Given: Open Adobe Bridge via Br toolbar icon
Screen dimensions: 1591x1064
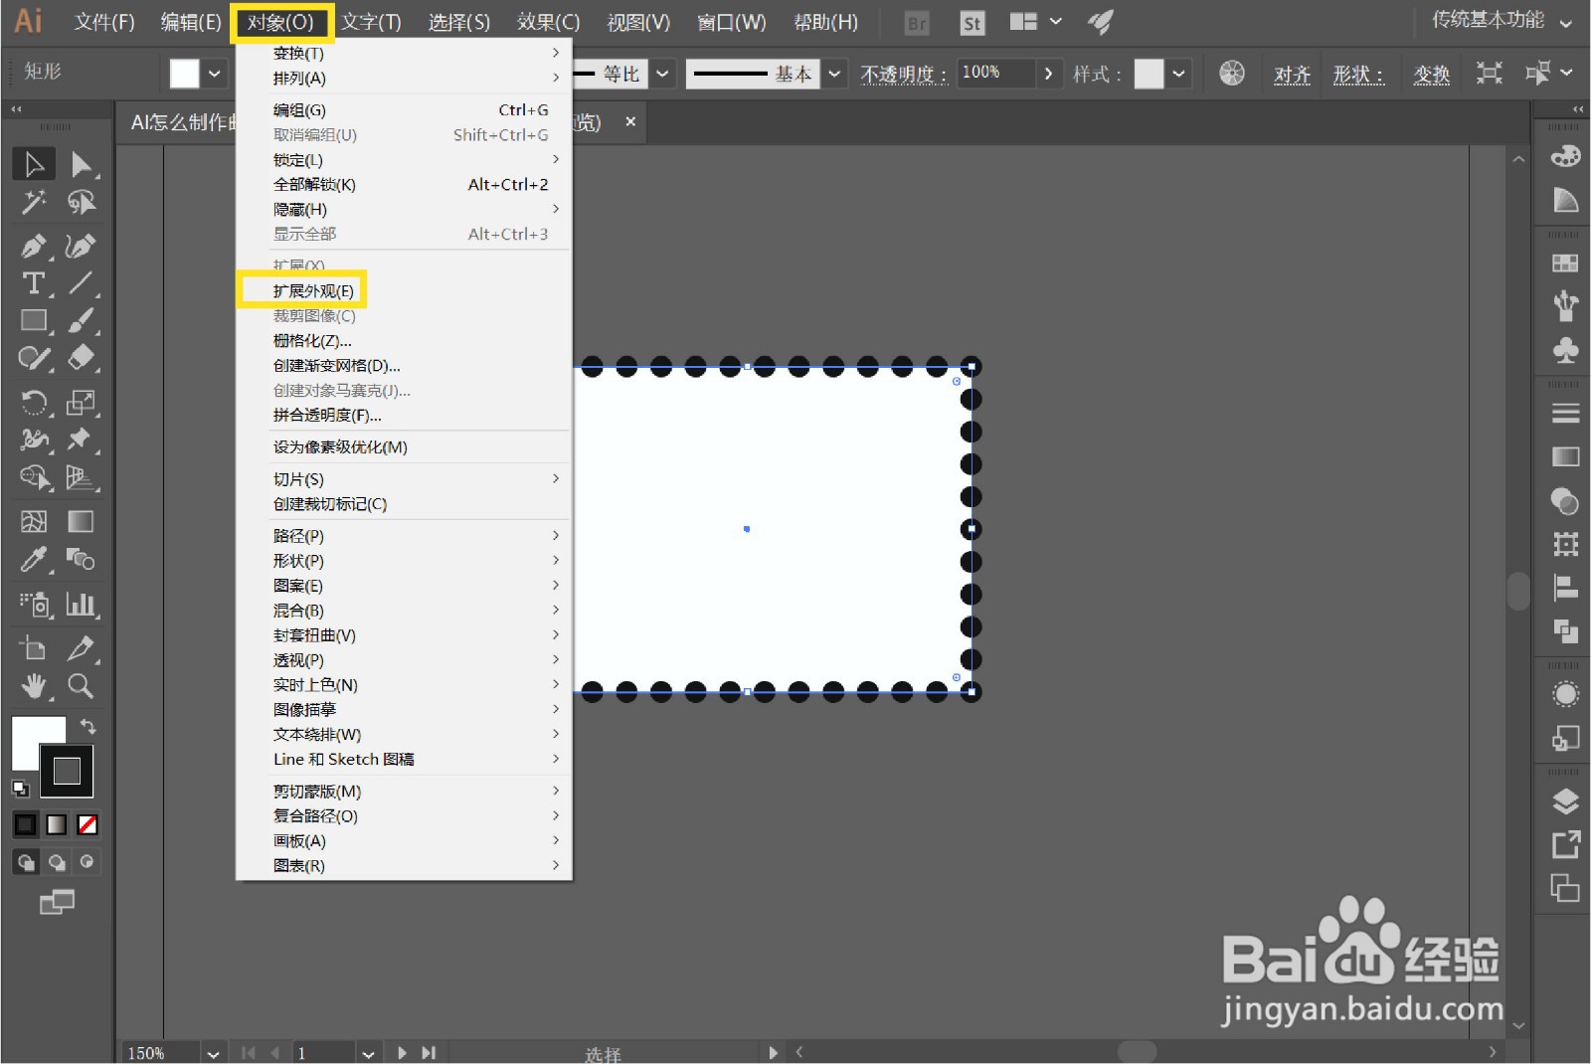Looking at the screenshot, I should click(916, 22).
